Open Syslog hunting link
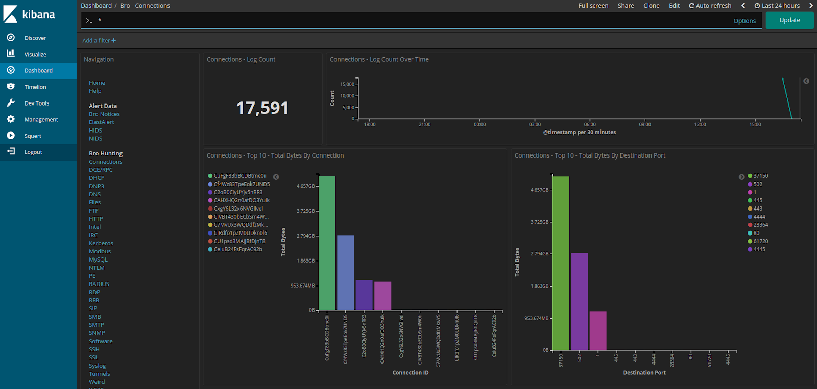Viewport: 817px width, 389px height. [x=98, y=366]
